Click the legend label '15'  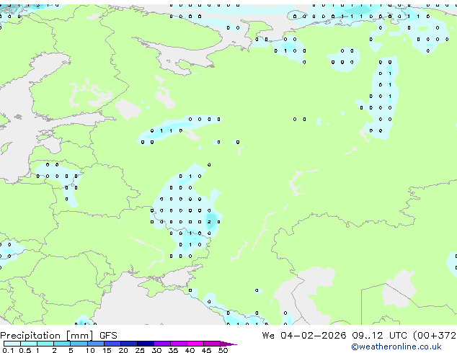coord(107,350)
